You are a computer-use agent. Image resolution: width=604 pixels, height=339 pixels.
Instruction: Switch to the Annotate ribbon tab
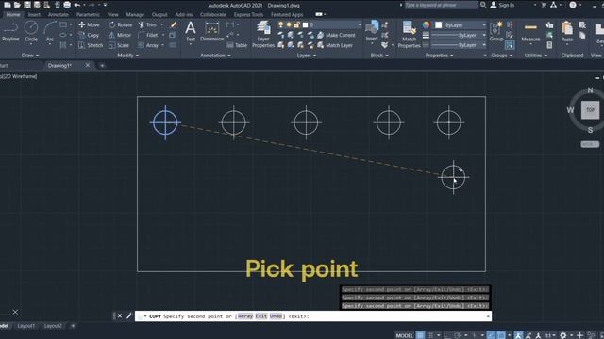coord(58,15)
